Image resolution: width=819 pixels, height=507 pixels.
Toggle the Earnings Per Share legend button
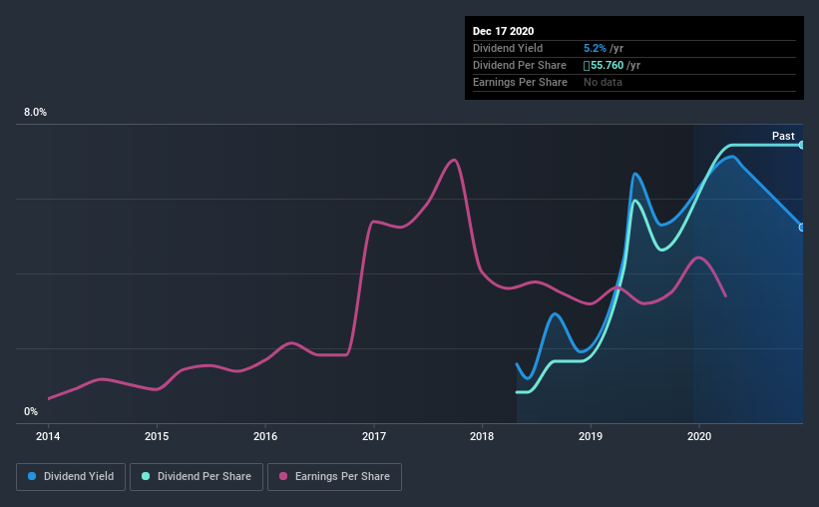[334, 477]
